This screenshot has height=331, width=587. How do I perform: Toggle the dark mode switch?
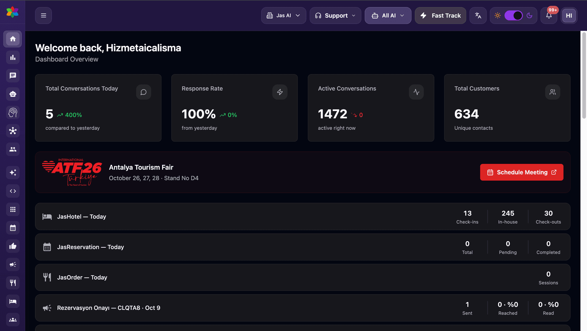(513, 16)
